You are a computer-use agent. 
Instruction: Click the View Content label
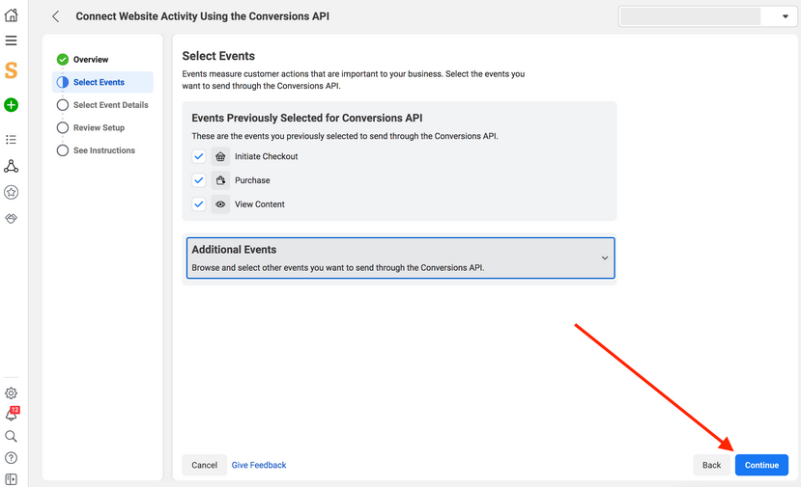(260, 204)
